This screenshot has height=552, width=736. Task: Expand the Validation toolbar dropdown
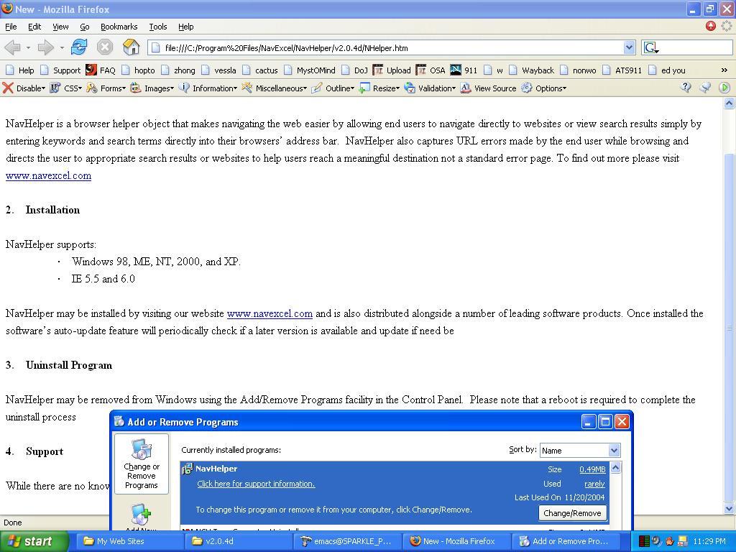click(x=430, y=88)
